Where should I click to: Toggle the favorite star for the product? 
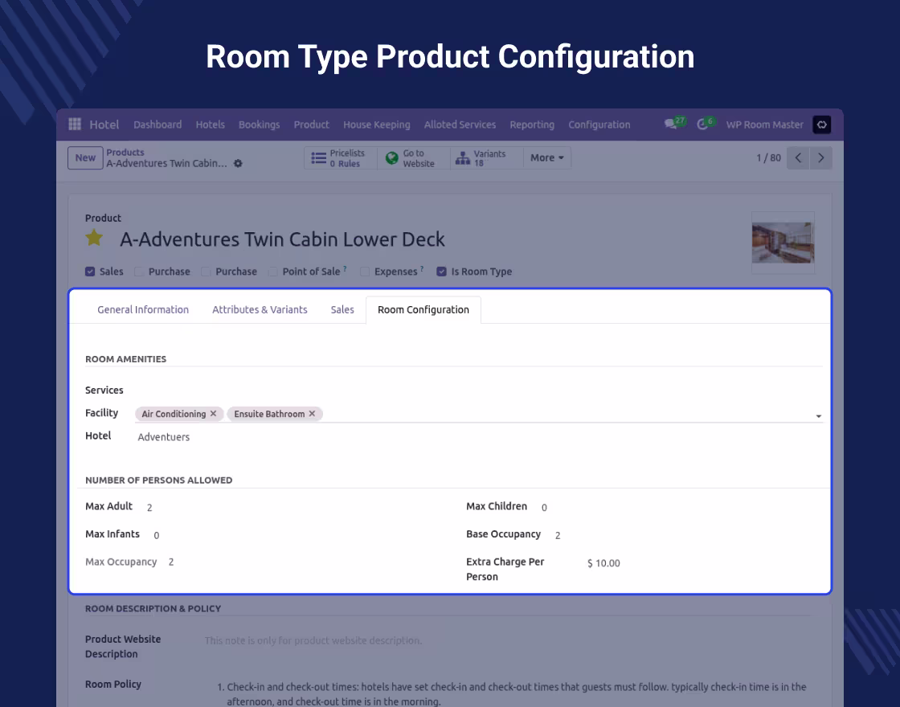pyautogui.click(x=94, y=238)
